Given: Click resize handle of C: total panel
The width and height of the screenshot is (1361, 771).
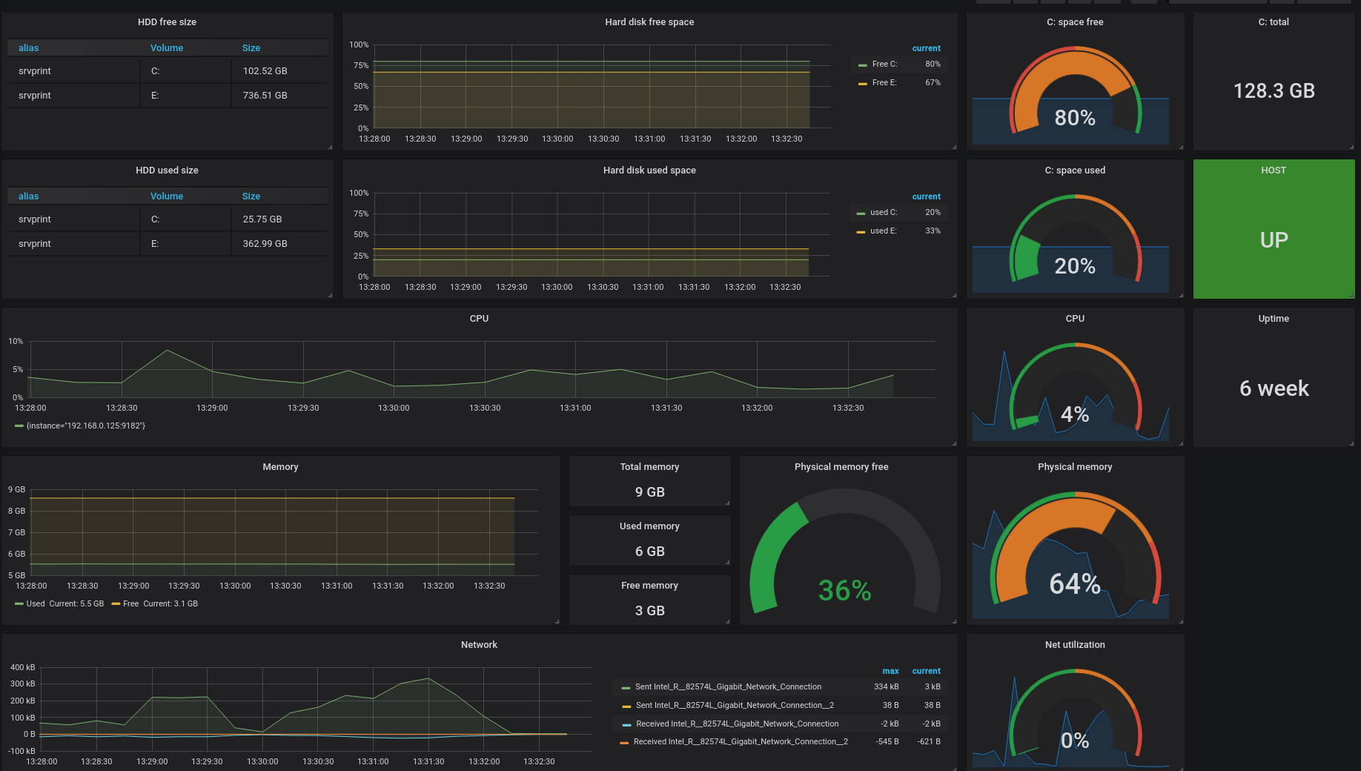Looking at the screenshot, I should pyautogui.click(x=1351, y=147).
